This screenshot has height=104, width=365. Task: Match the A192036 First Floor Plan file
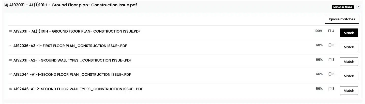tap(349, 47)
